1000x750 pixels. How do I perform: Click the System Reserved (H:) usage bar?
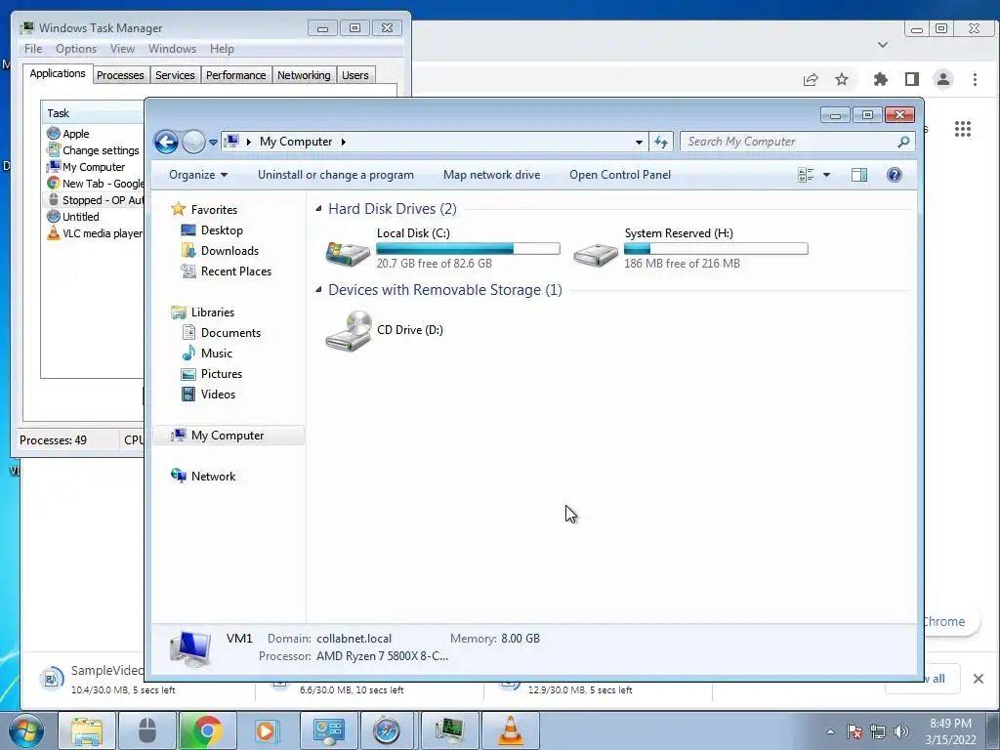716,249
